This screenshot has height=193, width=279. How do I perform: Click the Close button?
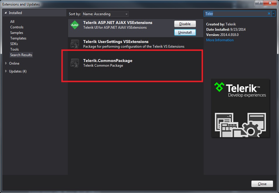click(262, 184)
